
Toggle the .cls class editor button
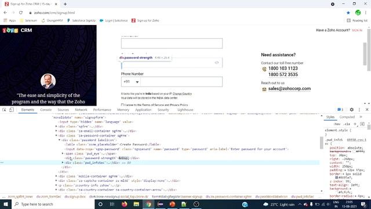tap(347, 124)
